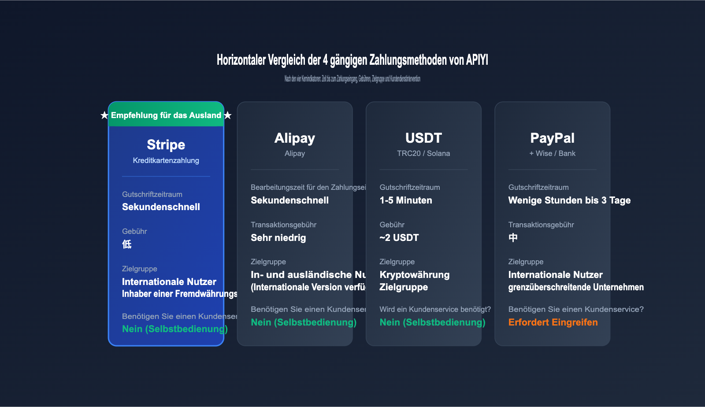The width and height of the screenshot is (705, 407).
Task: Select the USDT card heading
Action: (x=423, y=138)
